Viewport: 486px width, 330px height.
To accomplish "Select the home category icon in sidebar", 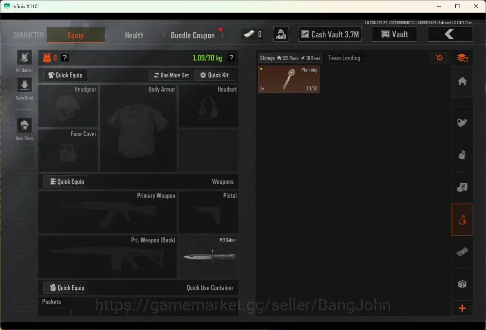I will click(x=462, y=81).
